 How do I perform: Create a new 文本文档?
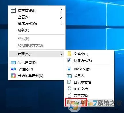[89, 95]
